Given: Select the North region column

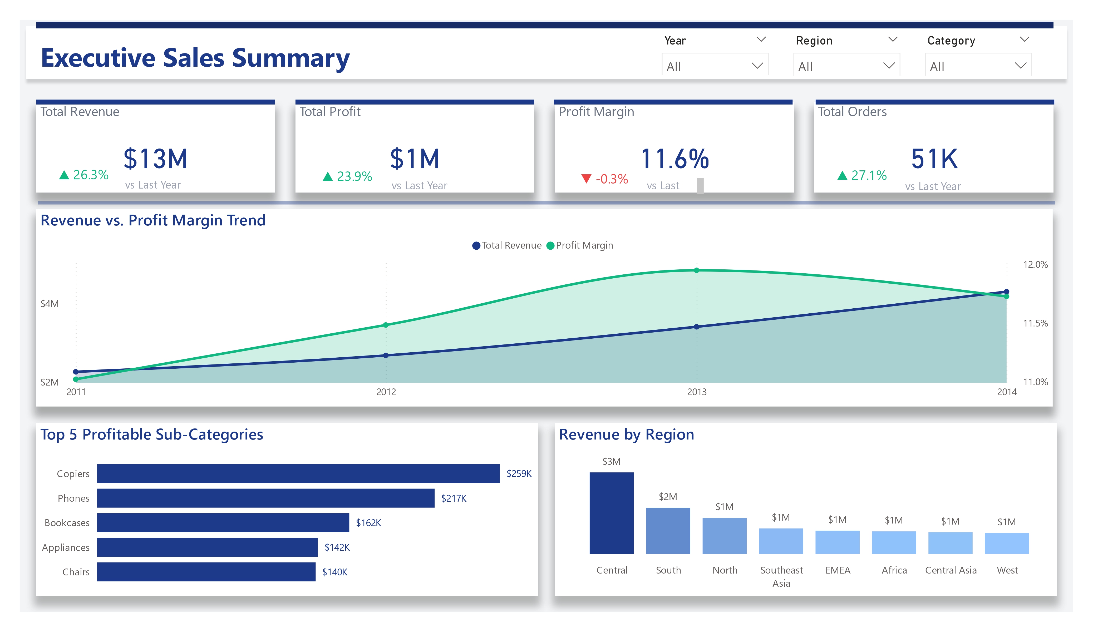Looking at the screenshot, I should (x=724, y=536).
